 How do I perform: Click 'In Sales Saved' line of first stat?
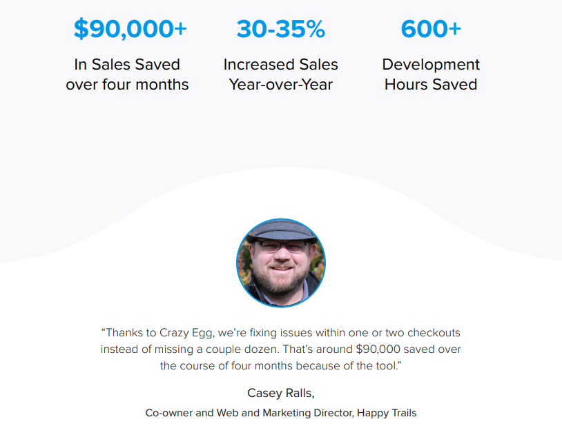coord(127,64)
